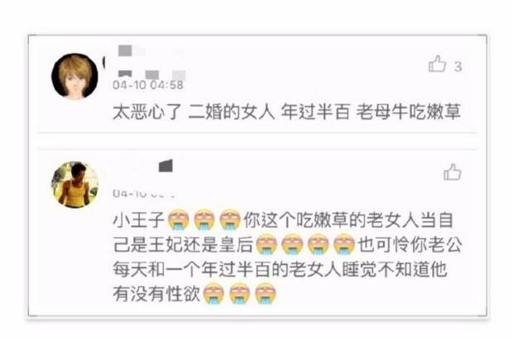This screenshot has height=341, width=513.
Task: Click the crying emoji after 有没有性欲
Action: pyautogui.click(x=214, y=293)
